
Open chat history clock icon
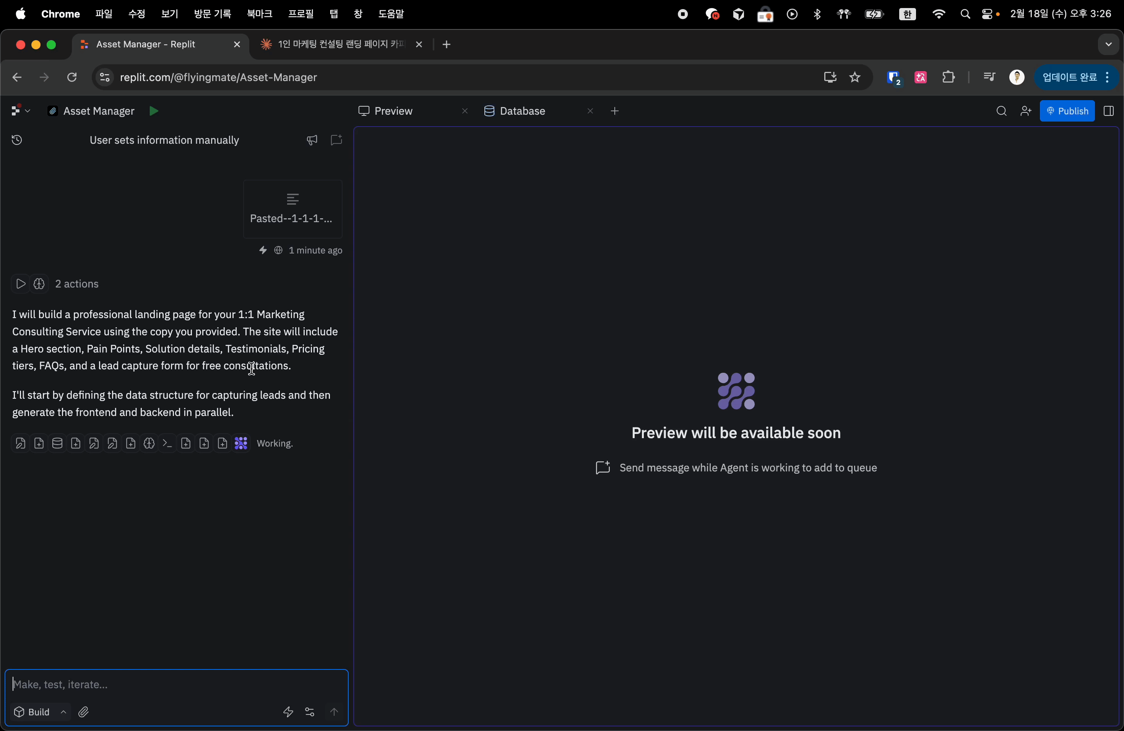pyautogui.click(x=17, y=140)
